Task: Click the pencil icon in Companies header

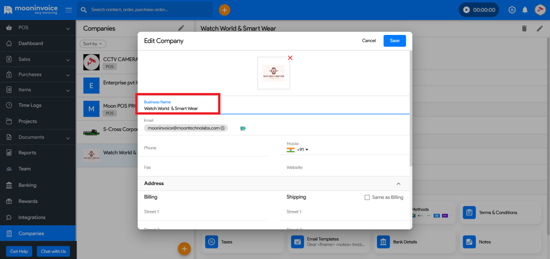Action: coord(181,28)
